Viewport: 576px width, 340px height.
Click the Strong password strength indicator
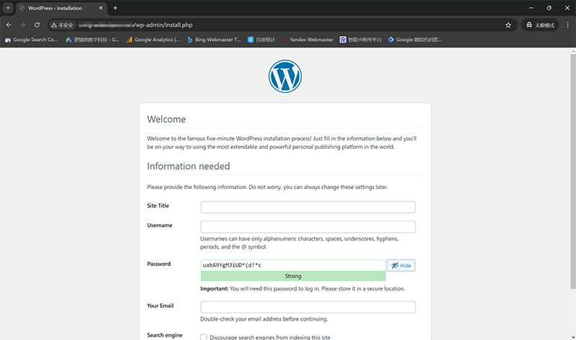293,276
